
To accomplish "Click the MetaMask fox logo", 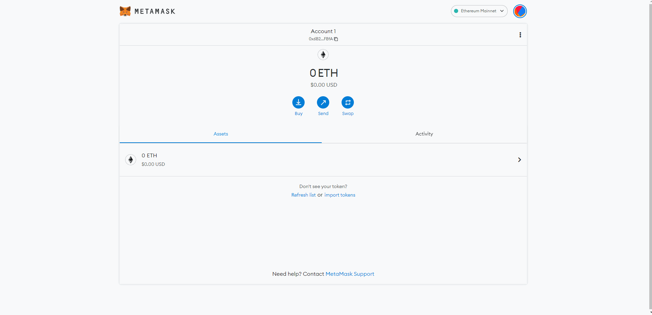I will point(125,11).
